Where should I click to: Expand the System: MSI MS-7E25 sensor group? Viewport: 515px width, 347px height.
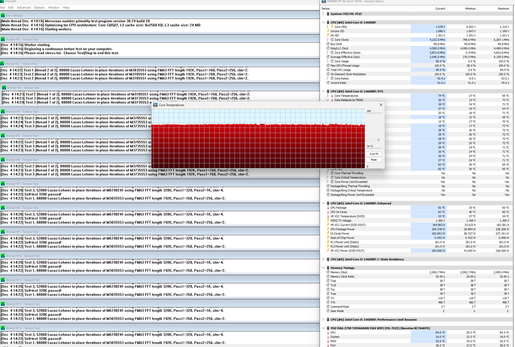(x=323, y=14)
